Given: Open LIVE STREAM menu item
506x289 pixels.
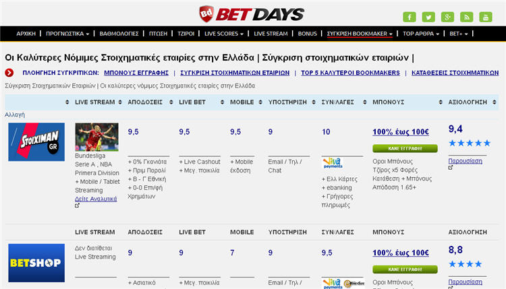Looking at the screenshot, I should tap(271, 34).
